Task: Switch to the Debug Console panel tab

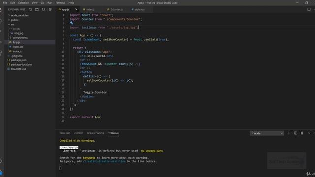Action: [95, 133]
